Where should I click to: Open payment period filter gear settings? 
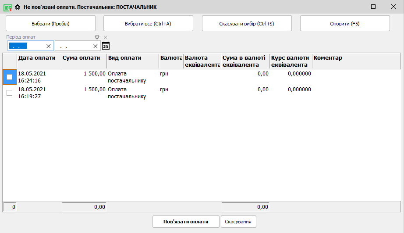point(97,37)
